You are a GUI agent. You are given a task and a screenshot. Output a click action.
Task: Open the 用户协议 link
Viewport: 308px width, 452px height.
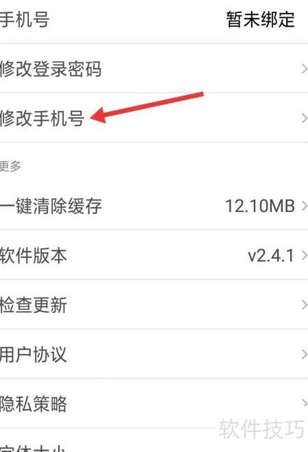(x=154, y=354)
